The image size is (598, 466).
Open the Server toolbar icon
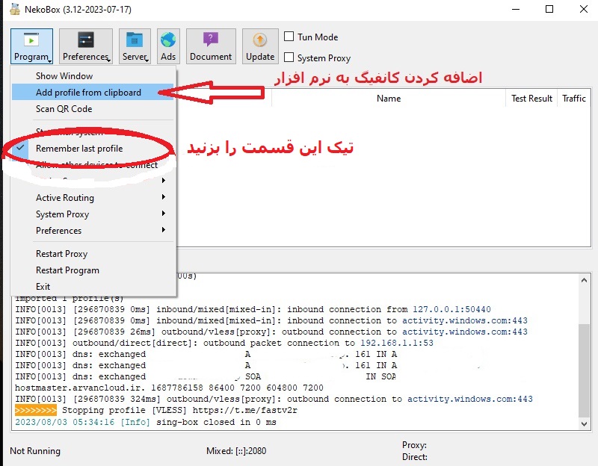tap(135, 46)
